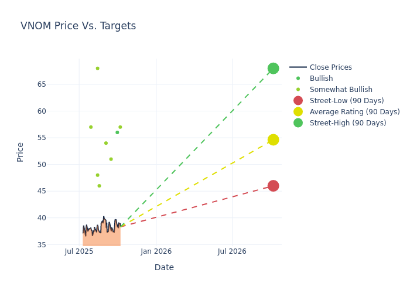Toggle the Close Prices legend entry
410x293 pixels.
[330, 67]
